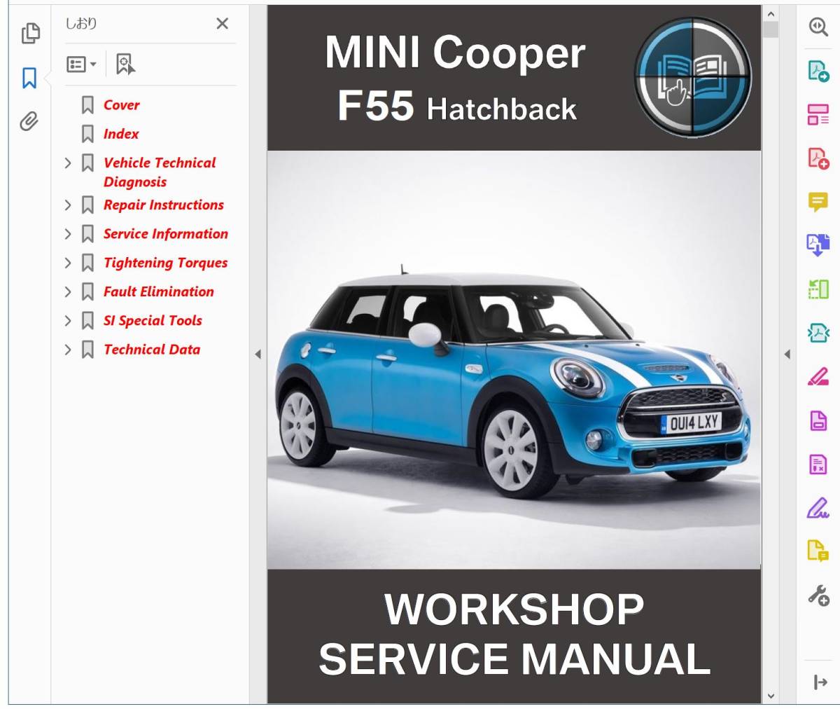Open the Protect document tool
The height and width of the screenshot is (709, 840).
coord(818,420)
